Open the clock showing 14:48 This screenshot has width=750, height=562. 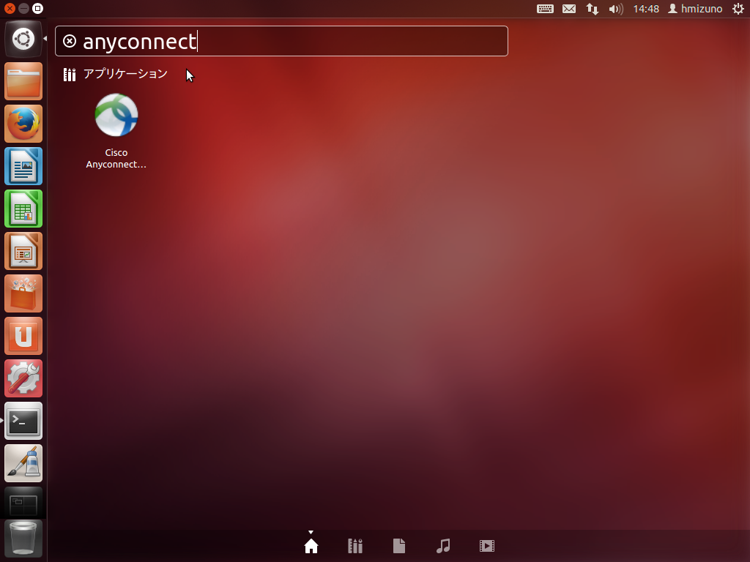(646, 9)
